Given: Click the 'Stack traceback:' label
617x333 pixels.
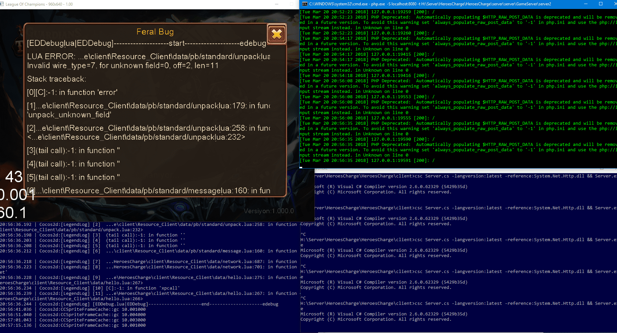Looking at the screenshot, I should tap(57, 79).
